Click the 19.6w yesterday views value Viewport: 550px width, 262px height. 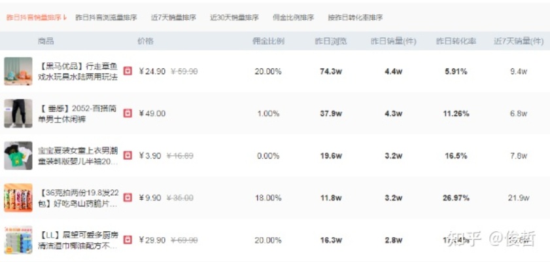point(331,156)
